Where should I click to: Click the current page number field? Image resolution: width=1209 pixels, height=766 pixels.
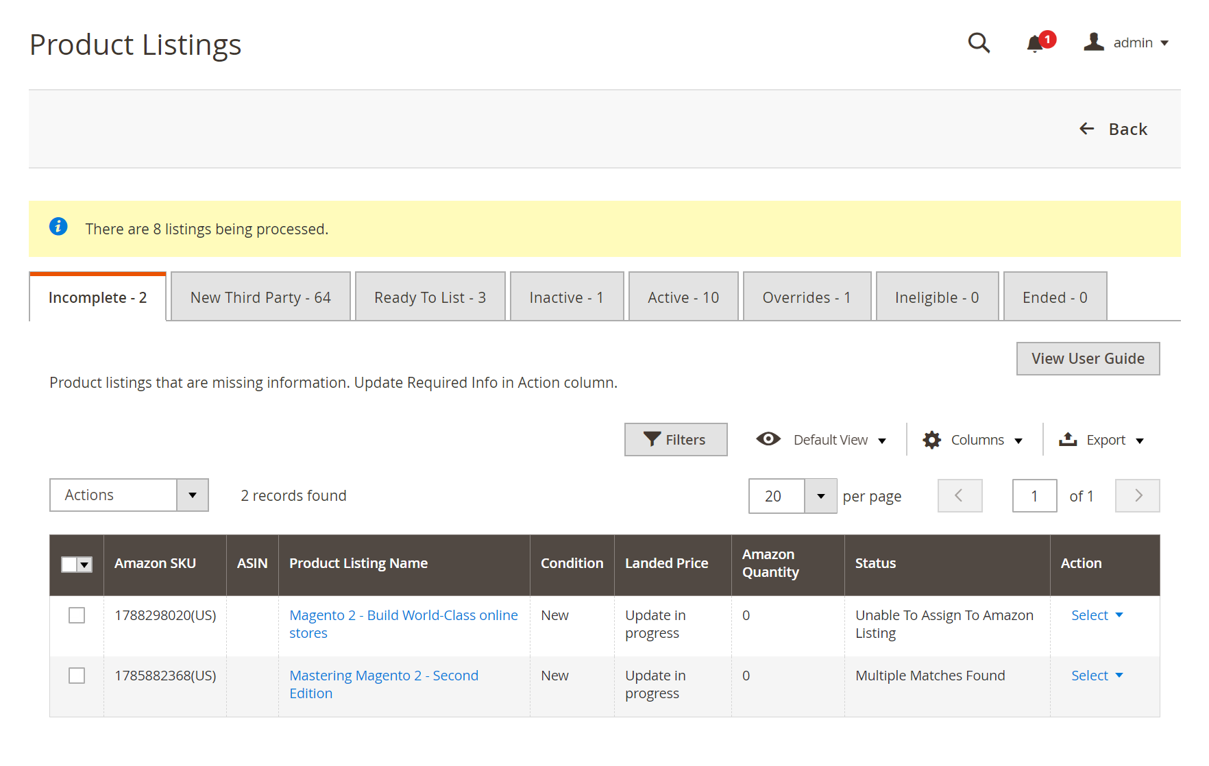pos(1034,496)
